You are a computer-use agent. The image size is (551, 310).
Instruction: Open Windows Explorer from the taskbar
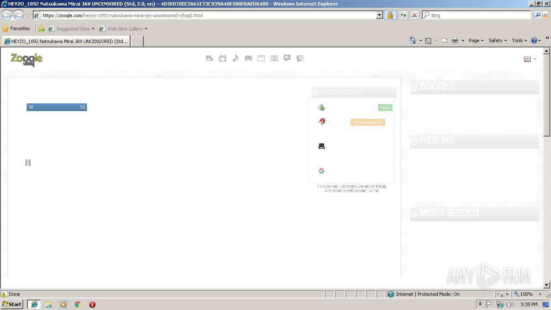tap(49, 304)
